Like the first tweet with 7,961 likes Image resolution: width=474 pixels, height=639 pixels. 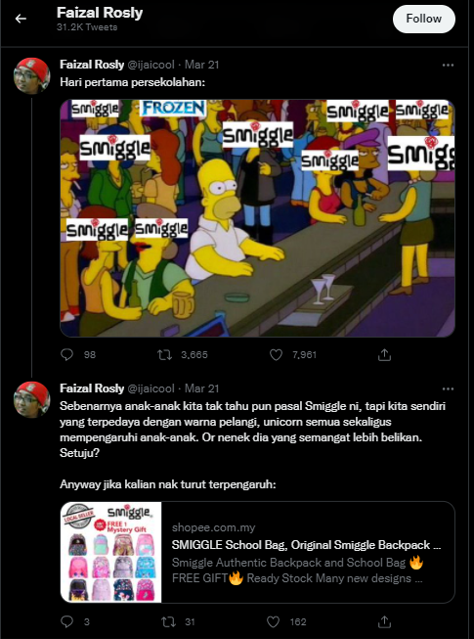click(276, 355)
